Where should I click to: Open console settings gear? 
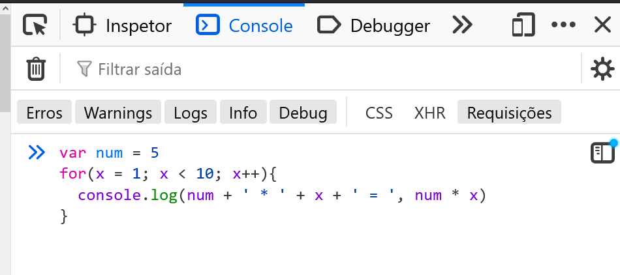coord(602,68)
